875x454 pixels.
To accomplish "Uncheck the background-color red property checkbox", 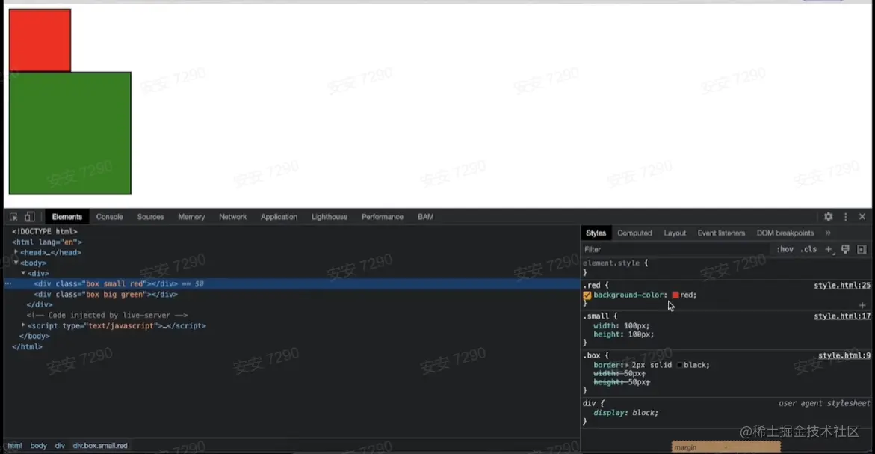I will point(587,295).
